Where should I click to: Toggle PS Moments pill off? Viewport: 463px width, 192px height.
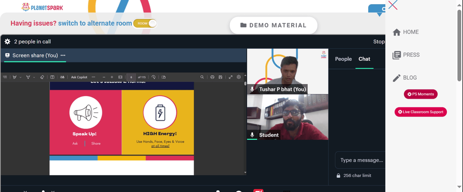420,94
